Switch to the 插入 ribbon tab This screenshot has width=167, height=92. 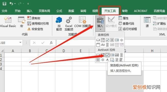(x=30, y=11)
